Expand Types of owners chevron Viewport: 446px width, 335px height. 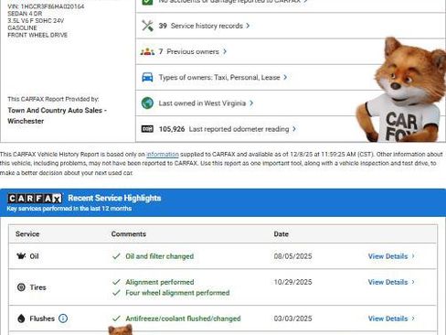[285, 77]
